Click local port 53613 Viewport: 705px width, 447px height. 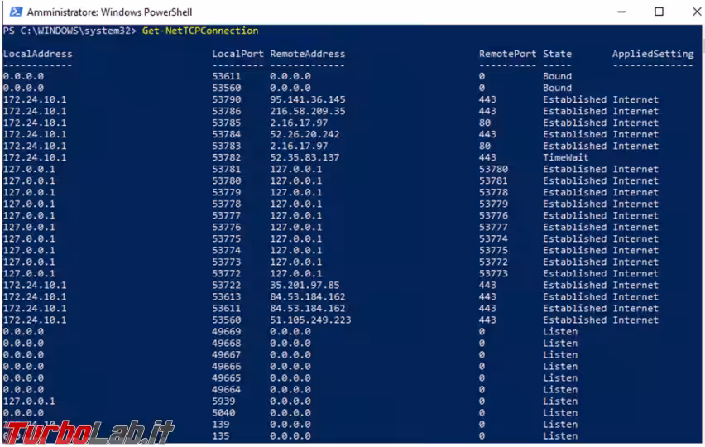[226, 297]
